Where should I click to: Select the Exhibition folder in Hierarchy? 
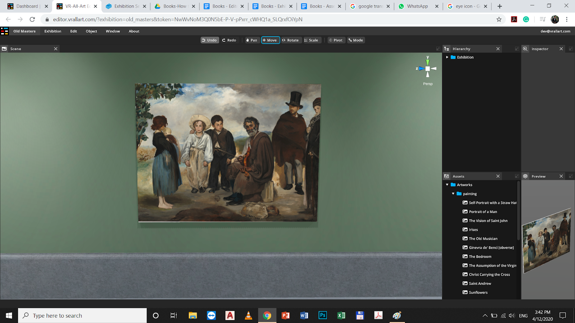tap(462, 57)
